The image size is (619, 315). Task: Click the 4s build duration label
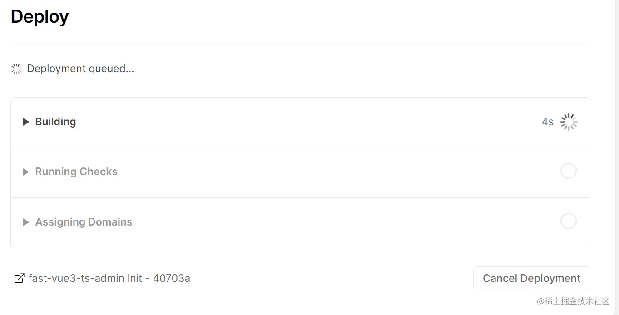547,122
